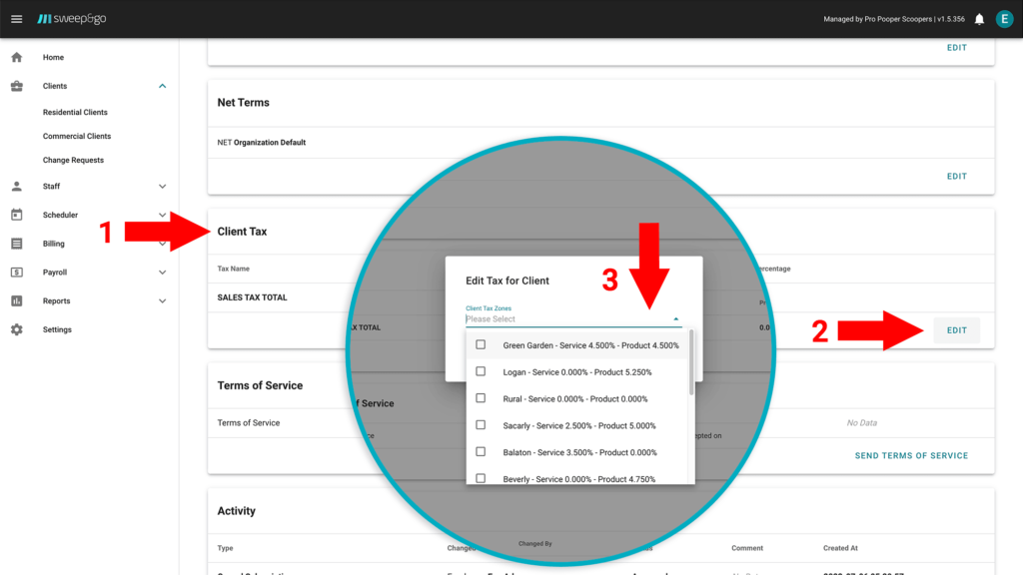Screen dimensions: 1023x575
Task: Open the user avatar E icon
Action: click(1004, 19)
